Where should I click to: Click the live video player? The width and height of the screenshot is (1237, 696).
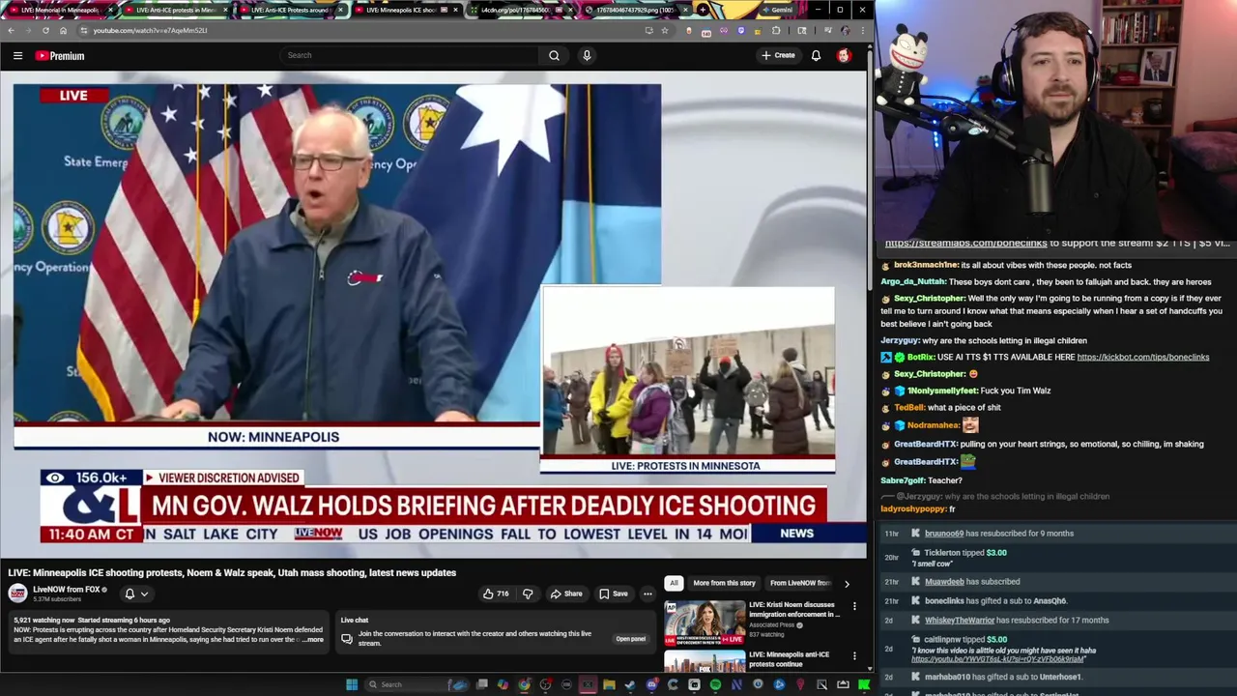pyautogui.click(x=434, y=314)
